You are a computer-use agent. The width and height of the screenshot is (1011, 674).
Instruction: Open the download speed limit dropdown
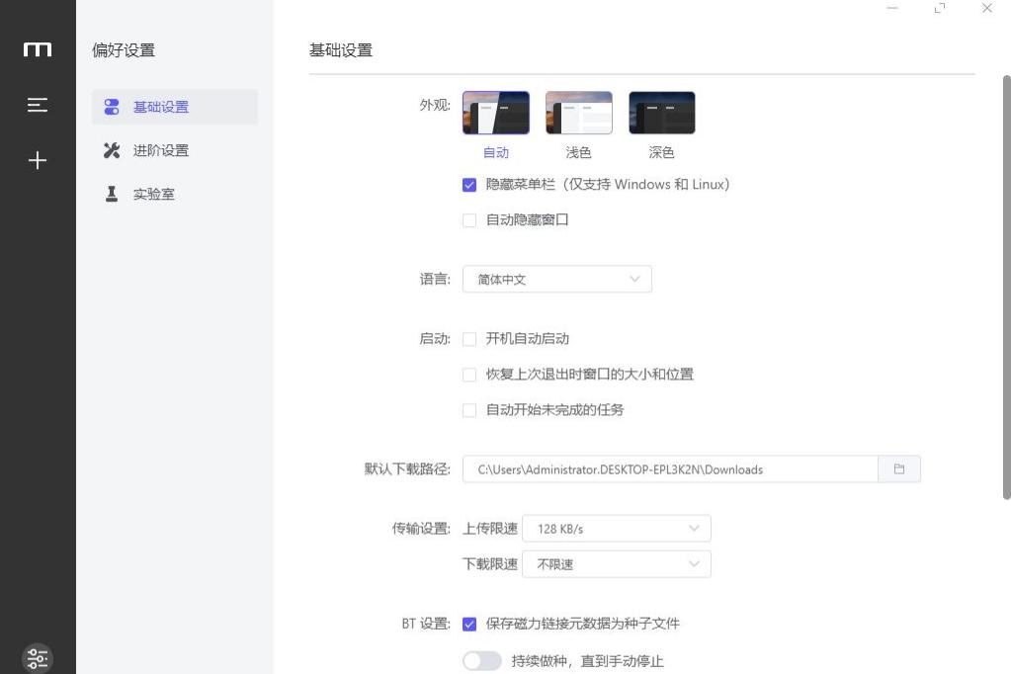616,563
